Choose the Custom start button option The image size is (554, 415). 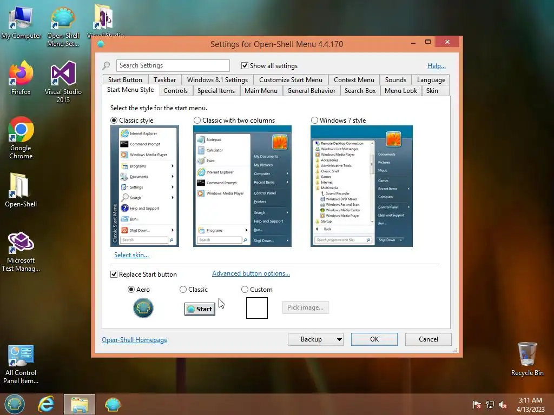[x=245, y=290]
